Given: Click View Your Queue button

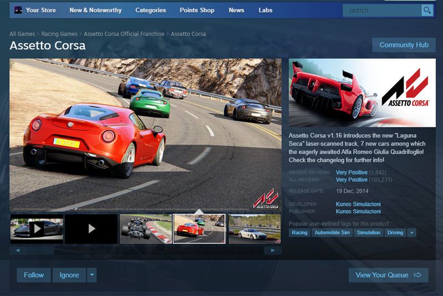Looking at the screenshot, I should pos(389,275).
